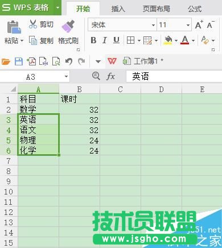Click the print icon

44,61
